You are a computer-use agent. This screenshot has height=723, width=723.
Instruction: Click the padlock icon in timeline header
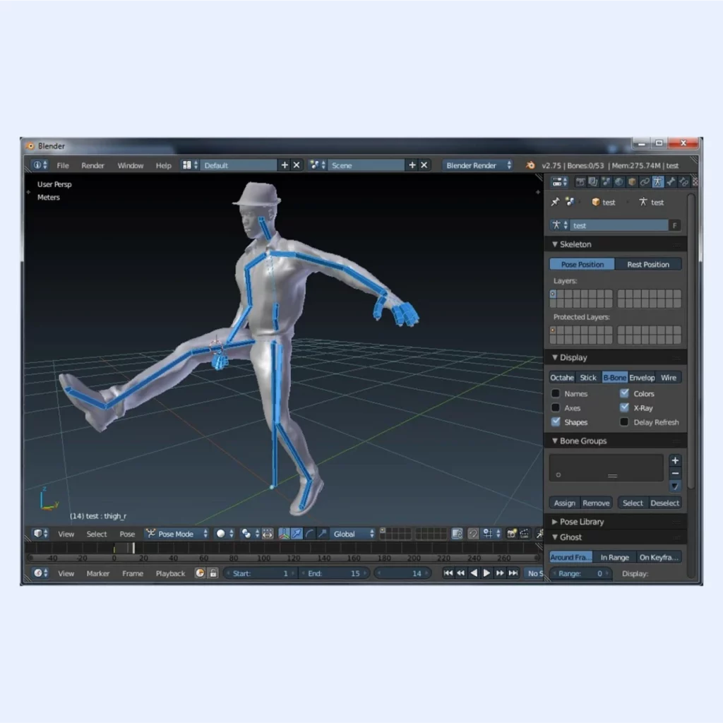(213, 573)
